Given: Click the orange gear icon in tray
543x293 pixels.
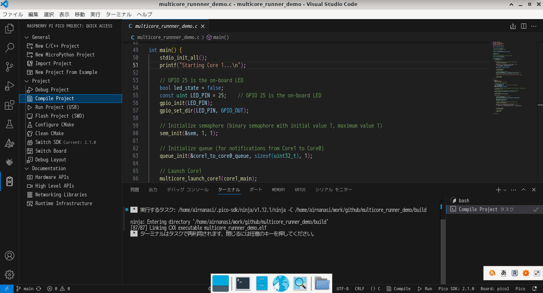Looking at the screenshot, I should point(526,273).
